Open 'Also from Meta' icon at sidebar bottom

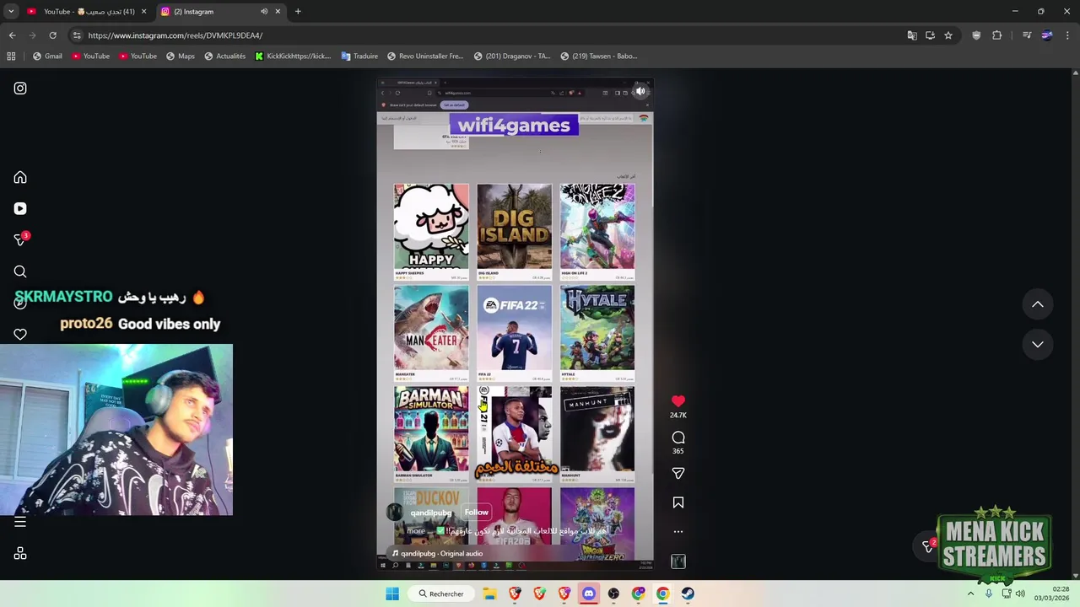pos(20,554)
